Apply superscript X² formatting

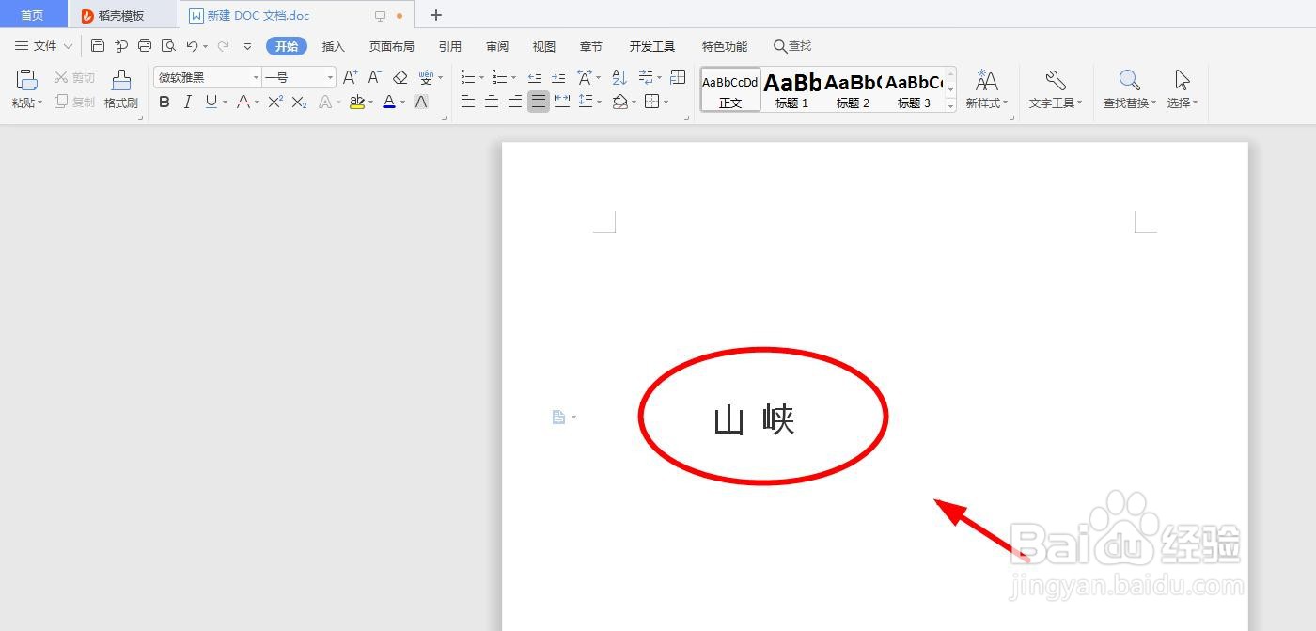(275, 102)
